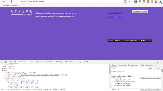This screenshot has height=91, width=163.
Task: Expand the col-12 col-xl-4 div node
Action: coord(9,87)
